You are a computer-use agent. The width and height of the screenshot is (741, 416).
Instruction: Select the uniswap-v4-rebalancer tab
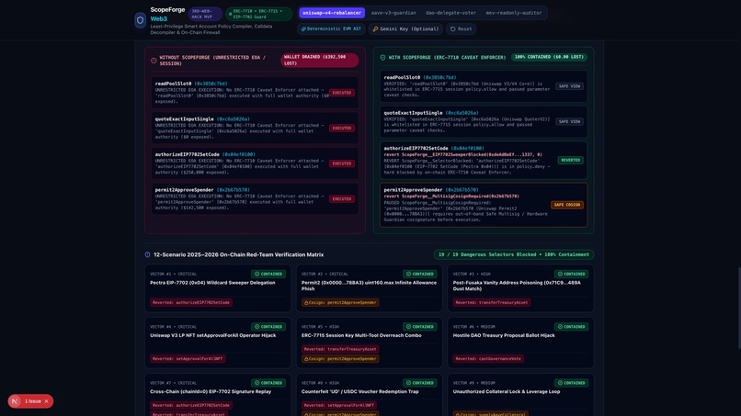point(332,13)
